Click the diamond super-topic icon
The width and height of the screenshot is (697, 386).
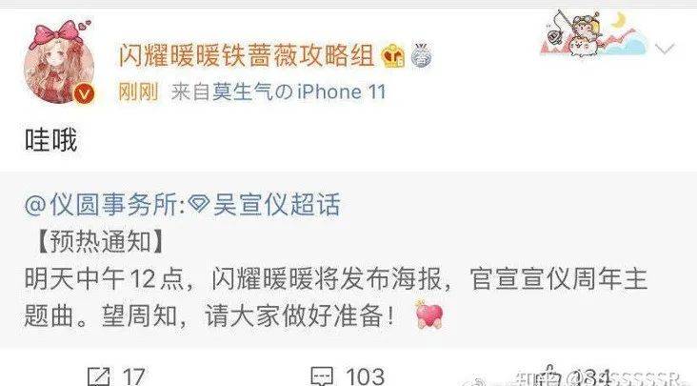pos(199,205)
